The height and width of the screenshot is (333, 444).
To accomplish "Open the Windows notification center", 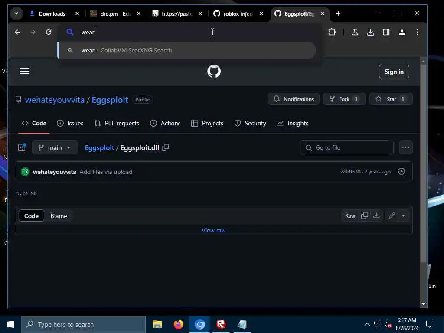I will (430, 324).
